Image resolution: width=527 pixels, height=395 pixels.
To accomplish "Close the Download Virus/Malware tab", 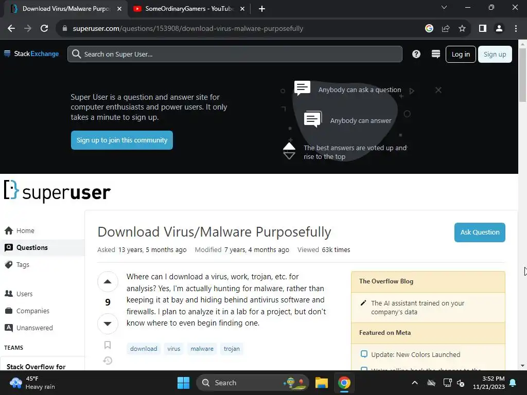I will point(119,9).
